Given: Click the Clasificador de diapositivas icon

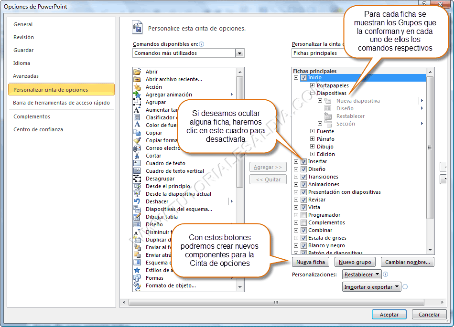Looking at the screenshot, I should click(137, 117).
